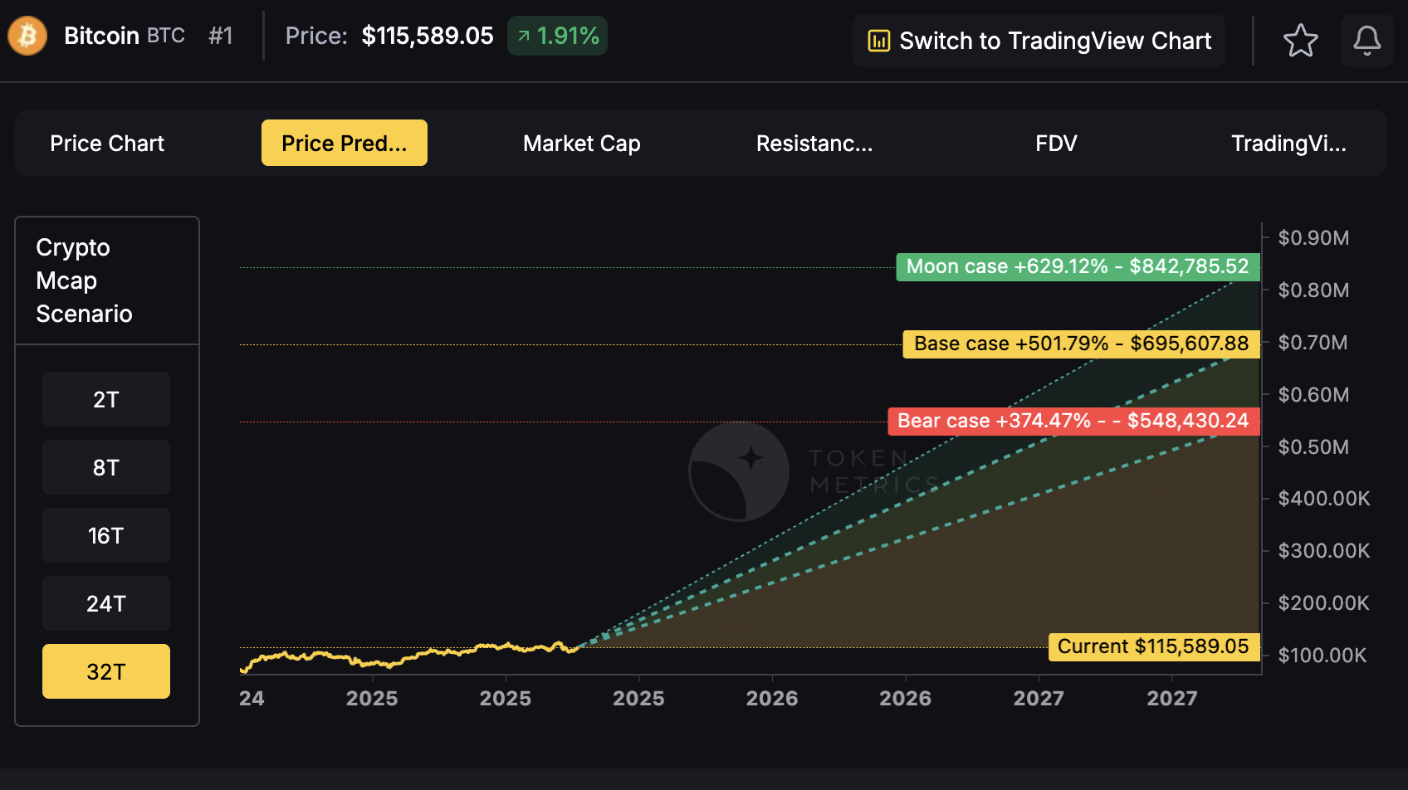Switch to the Price Chart tab
Image resolution: width=1408 pixels, height=790 pixels.
pyautogui.click(x=106, y=143)
